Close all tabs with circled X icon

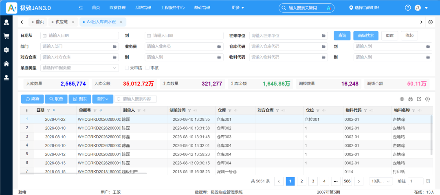[431, 22]
